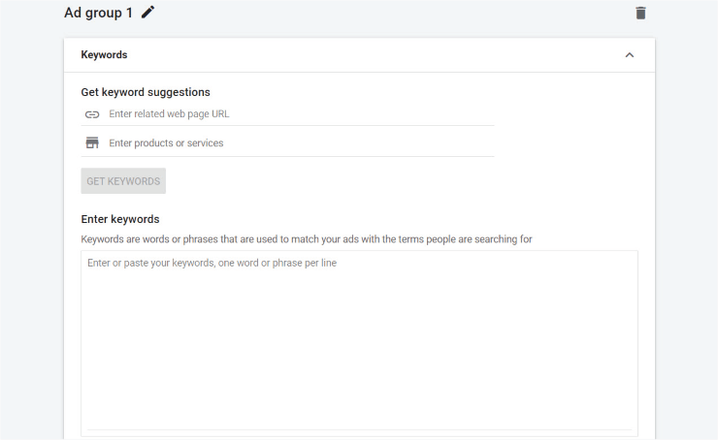Click the underline beneath the products field
This screenshot has width=718, height=440.
pyautogui.click(x=287, y=156)
